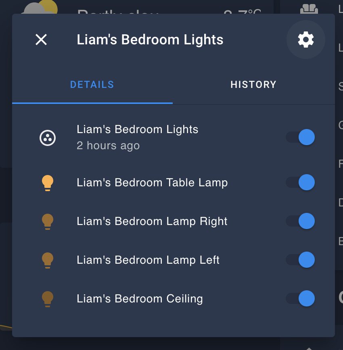Image resolution: width=343 pixels, height=350 pixels.
Task: Click the group name above "2 hours ago"
Action: [x=138, y=129]
